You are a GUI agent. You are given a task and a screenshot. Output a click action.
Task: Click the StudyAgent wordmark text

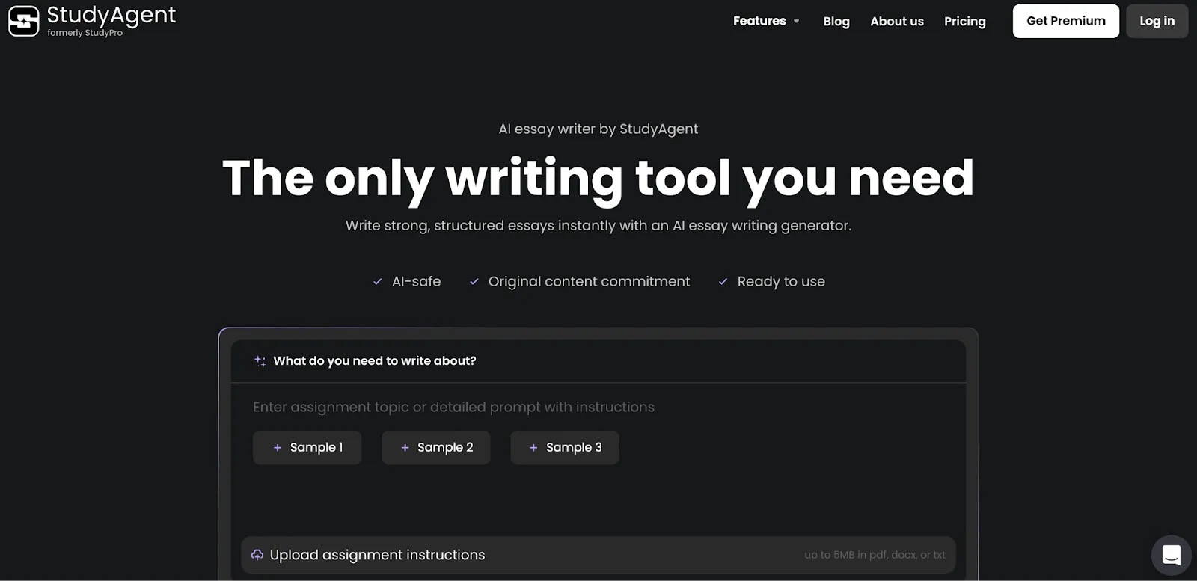point(111,15)
